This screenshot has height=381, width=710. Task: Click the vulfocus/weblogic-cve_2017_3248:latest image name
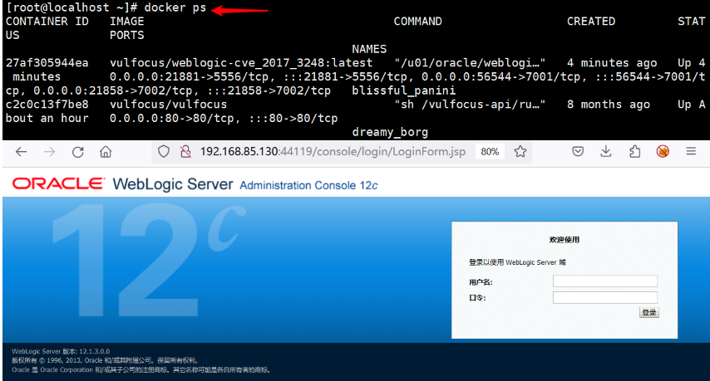click(241, 63)
